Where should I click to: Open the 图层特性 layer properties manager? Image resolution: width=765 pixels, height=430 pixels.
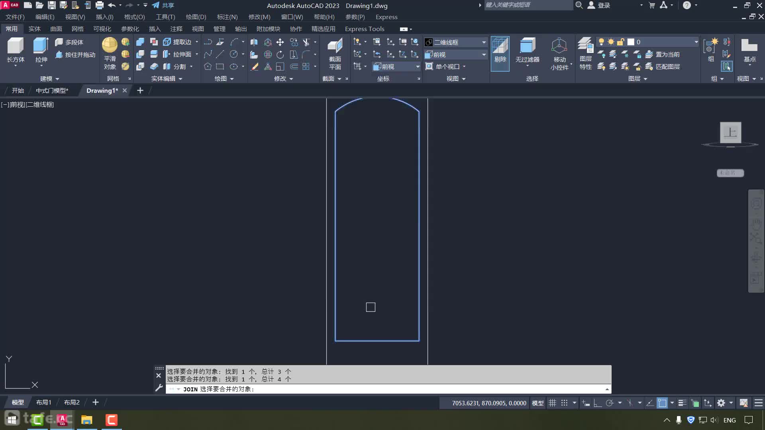[x=586, y=53]
